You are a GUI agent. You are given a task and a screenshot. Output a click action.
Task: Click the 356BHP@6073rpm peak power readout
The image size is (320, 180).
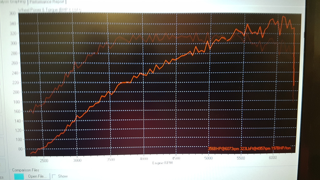click(x=223, y=148)
